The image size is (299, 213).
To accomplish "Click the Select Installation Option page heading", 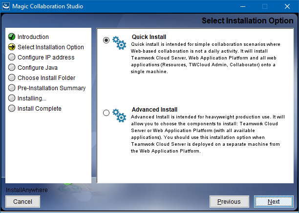I will 248,21.
